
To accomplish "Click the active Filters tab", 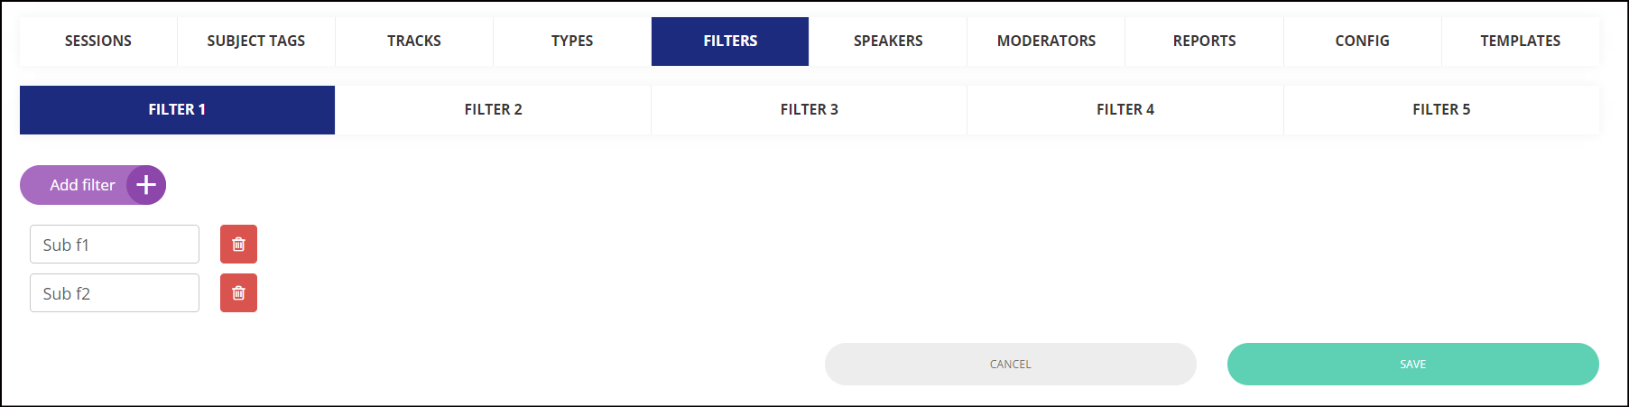I will click(x=730, y=41).
